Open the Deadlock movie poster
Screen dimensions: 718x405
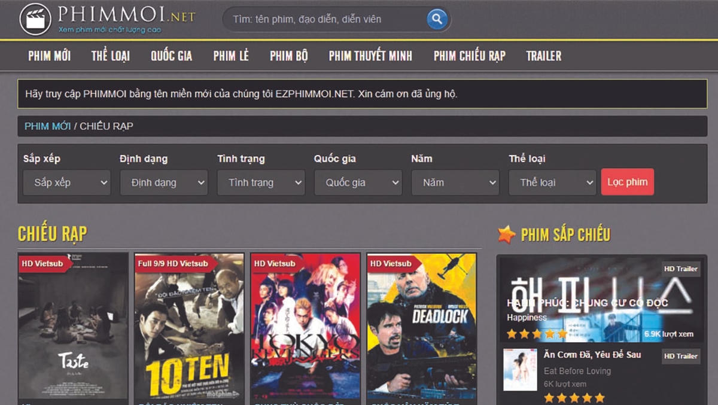click(x=421, y=326)
